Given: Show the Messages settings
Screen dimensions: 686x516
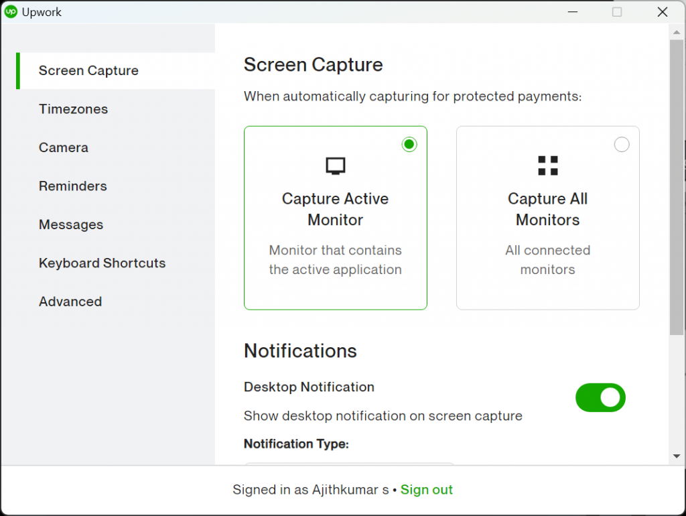Looking at the screenshot, I should coord(71,225).
